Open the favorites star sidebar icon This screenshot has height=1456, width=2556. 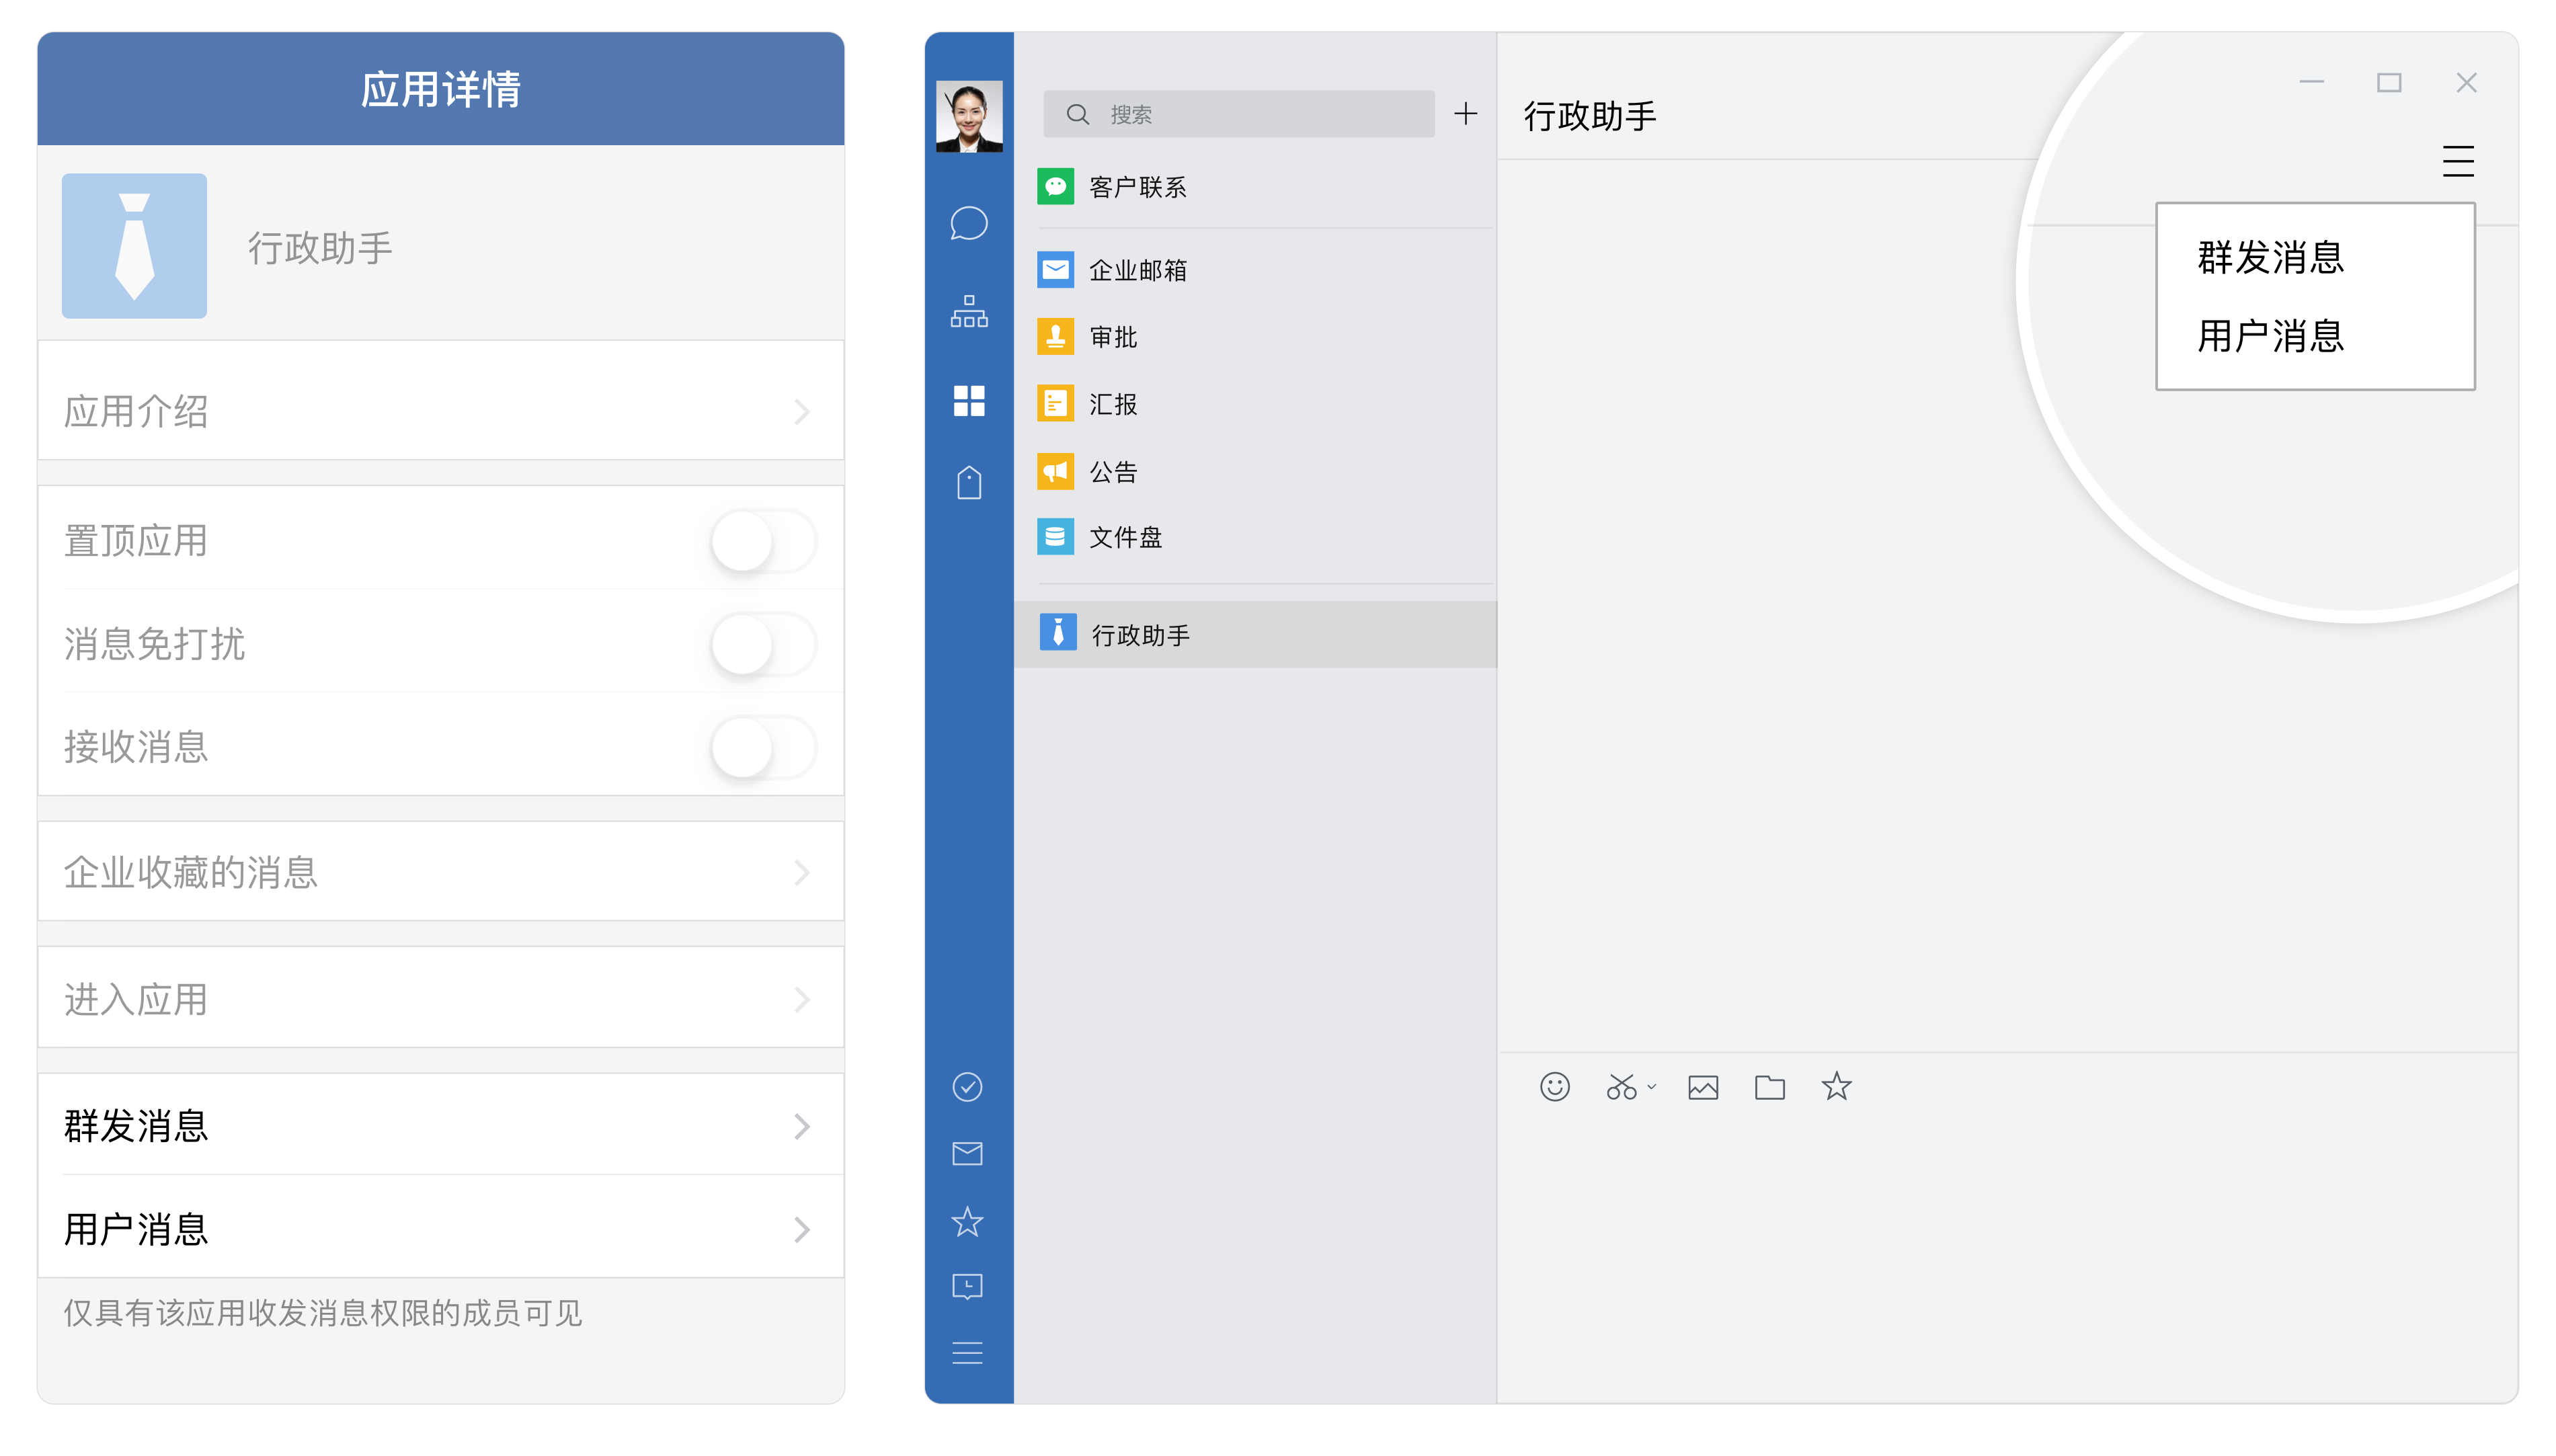tap(967, 1221)
